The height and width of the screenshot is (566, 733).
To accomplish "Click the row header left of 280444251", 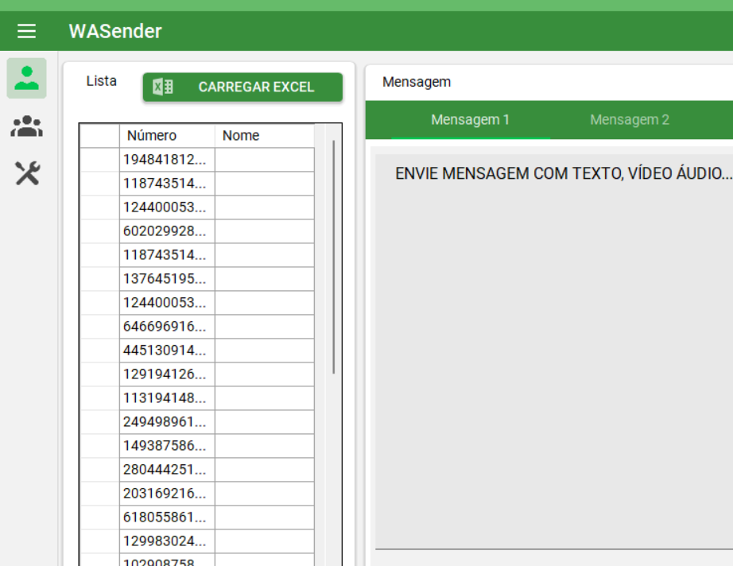I will click(x=99, y=470).
